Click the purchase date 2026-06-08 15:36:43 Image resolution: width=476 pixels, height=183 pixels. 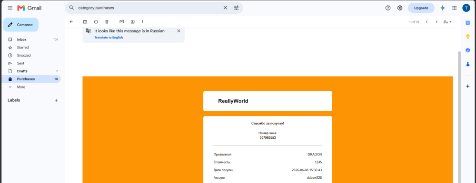(x=307, y=170)
